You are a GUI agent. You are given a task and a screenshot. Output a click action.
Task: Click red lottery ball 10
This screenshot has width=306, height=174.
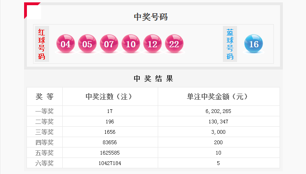(x=131, y=43)
